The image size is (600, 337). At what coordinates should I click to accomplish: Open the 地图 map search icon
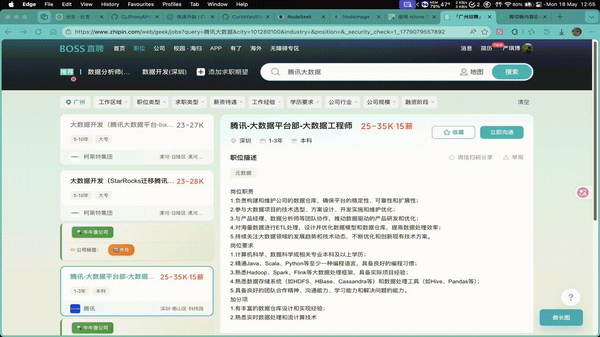(472, 72)
